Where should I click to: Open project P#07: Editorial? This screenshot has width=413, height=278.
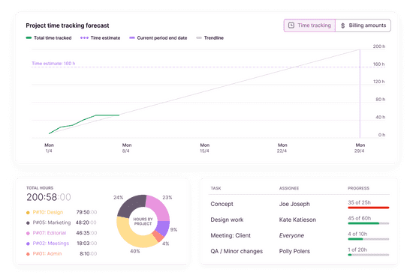coord(50,233)
